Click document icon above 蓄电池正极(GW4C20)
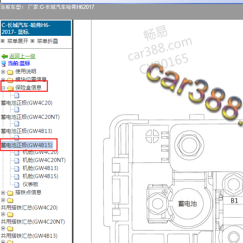This screenshot has height=243, width=243. click(x=17, y=96)
